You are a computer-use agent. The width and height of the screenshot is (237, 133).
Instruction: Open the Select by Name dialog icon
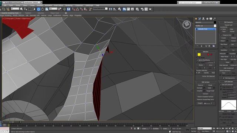26,9
